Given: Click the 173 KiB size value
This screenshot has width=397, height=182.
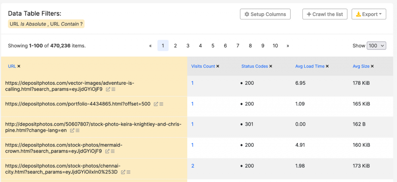Looking at the screenshot, I should (361, 166).
